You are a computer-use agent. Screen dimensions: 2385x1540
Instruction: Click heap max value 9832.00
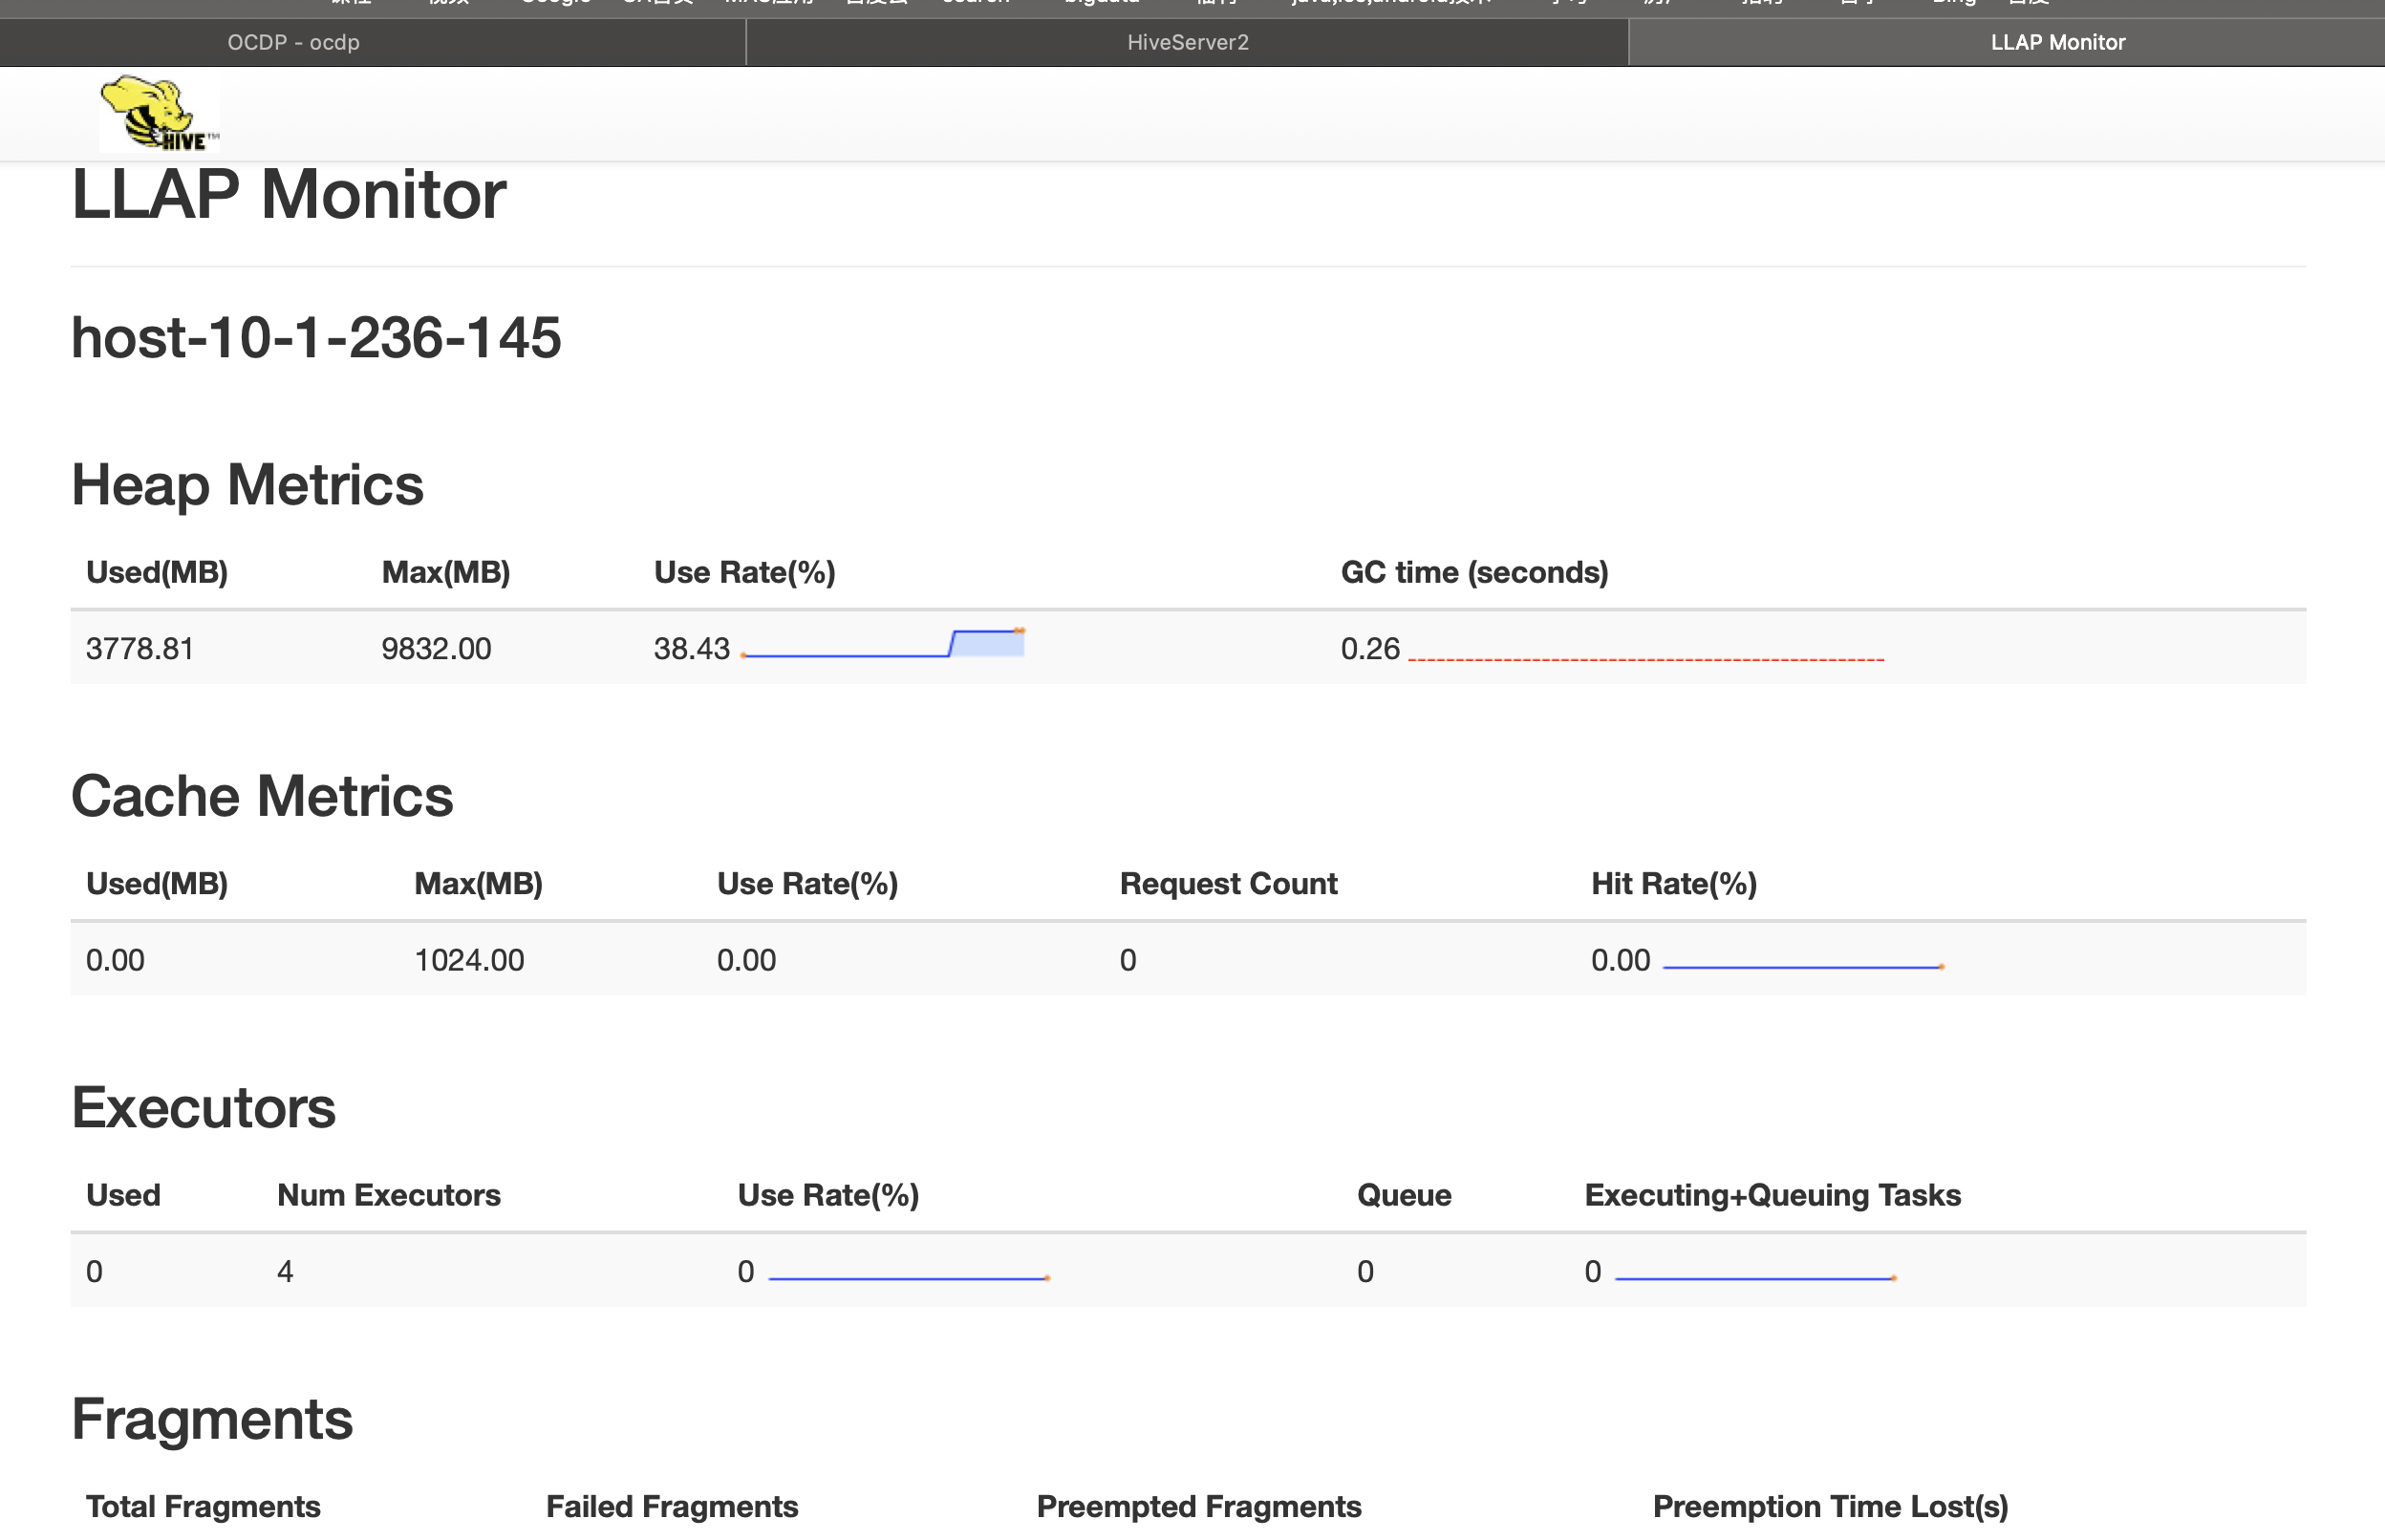[436, 648]
